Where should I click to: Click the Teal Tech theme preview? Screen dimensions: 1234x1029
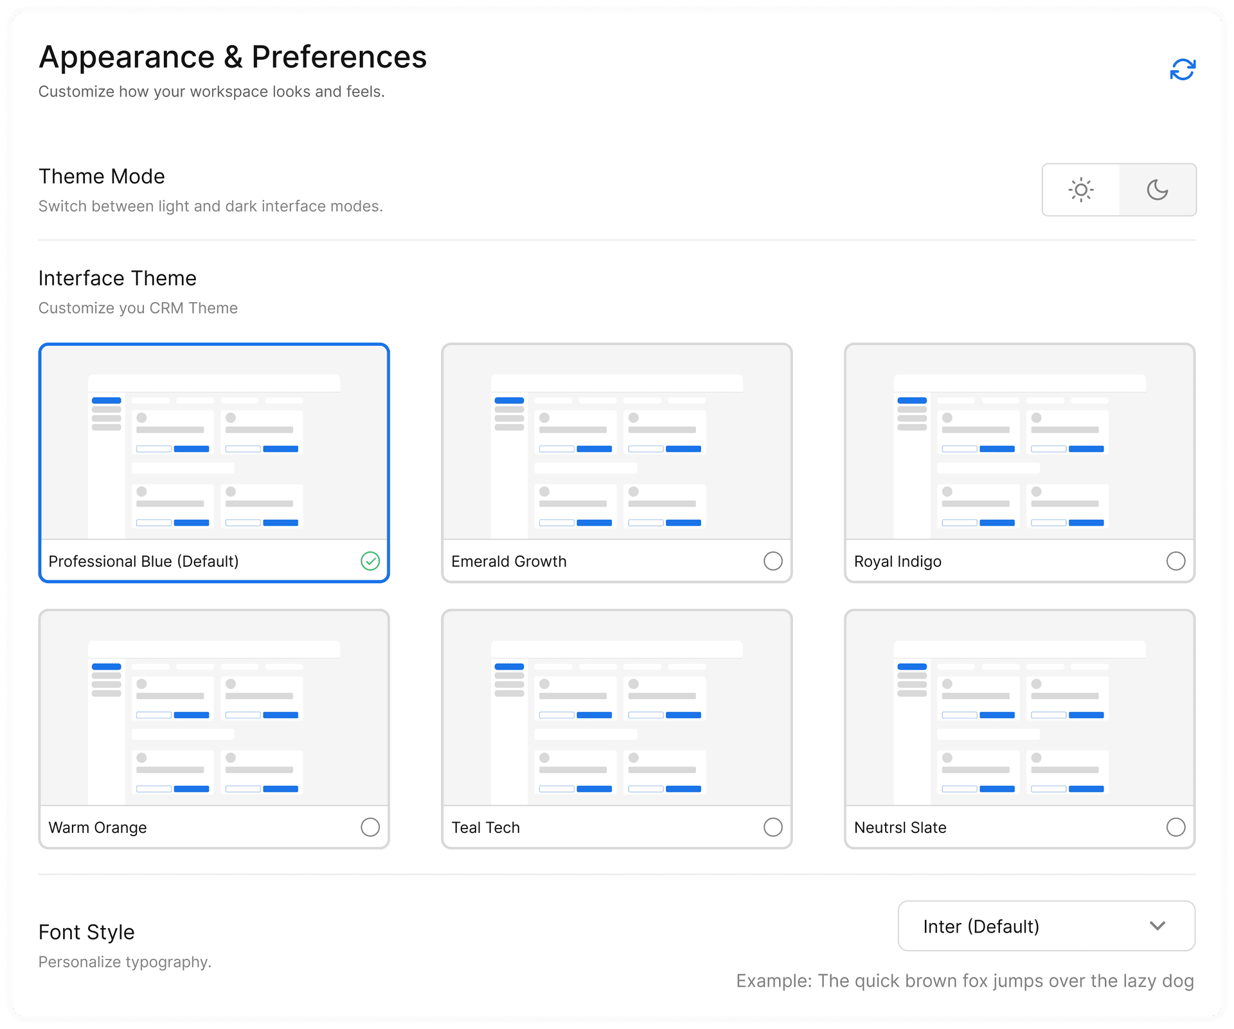coord(616,710)
